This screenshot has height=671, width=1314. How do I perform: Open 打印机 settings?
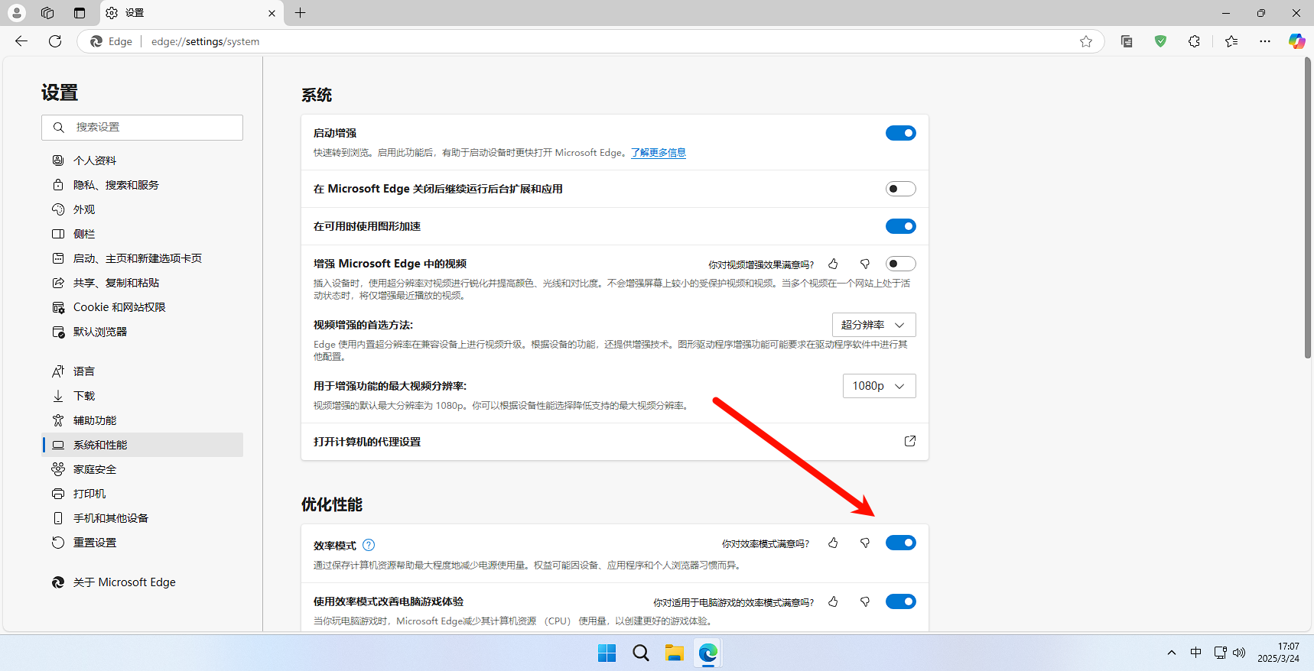142,494
